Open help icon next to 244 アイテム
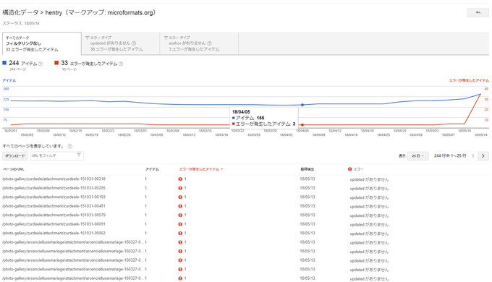The height and width of the screenshot is (282, 492). pyautogui.click(x=41, y=64)
